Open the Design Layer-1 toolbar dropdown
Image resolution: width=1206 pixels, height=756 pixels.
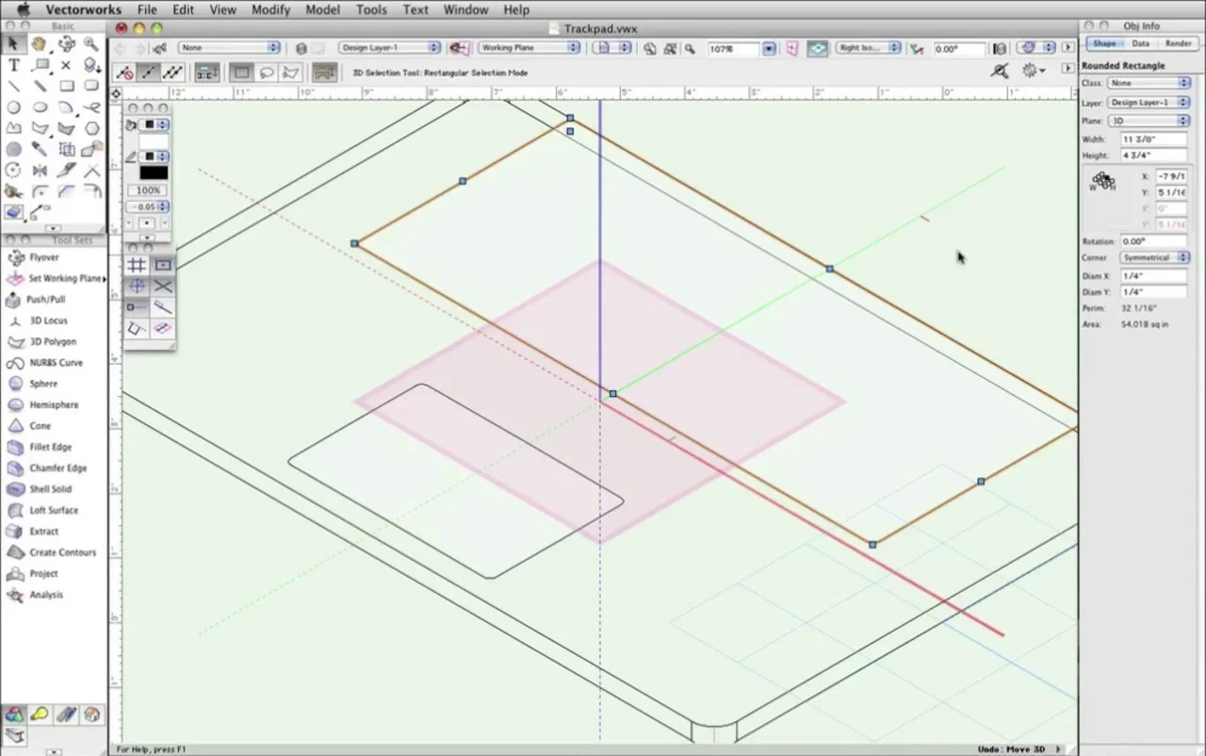(x=390, y=47)
